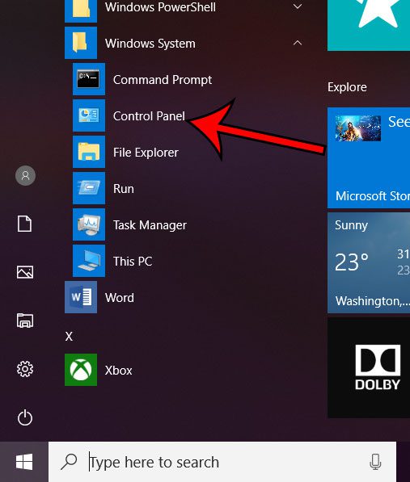Image resolution: width=410 pixels, height=482 pixels.
Task: Choose the Run entry text
Action: [124, 188]
